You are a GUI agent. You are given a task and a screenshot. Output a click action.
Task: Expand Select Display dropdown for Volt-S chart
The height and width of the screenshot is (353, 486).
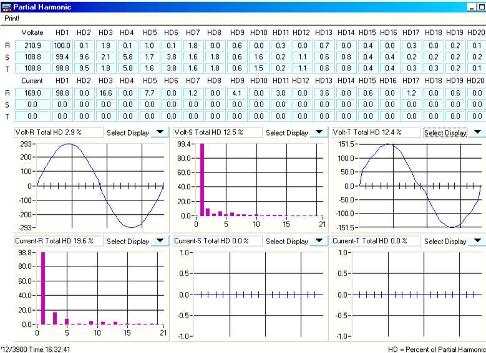point(319,133)
